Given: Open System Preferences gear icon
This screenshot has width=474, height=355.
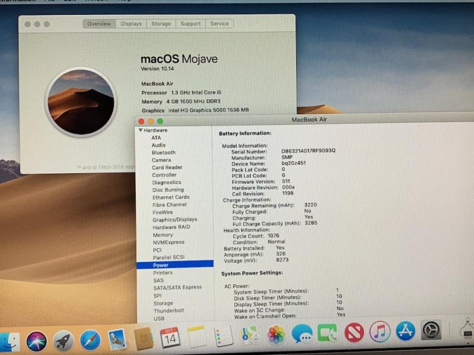Looking at the screenshot, I should coord(431,330).
